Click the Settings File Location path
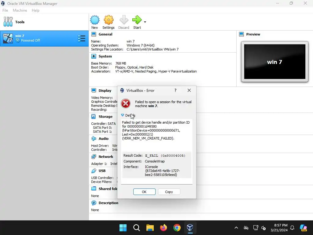The height and width of the screenshot is (235, 313). (x=153, y=49)
